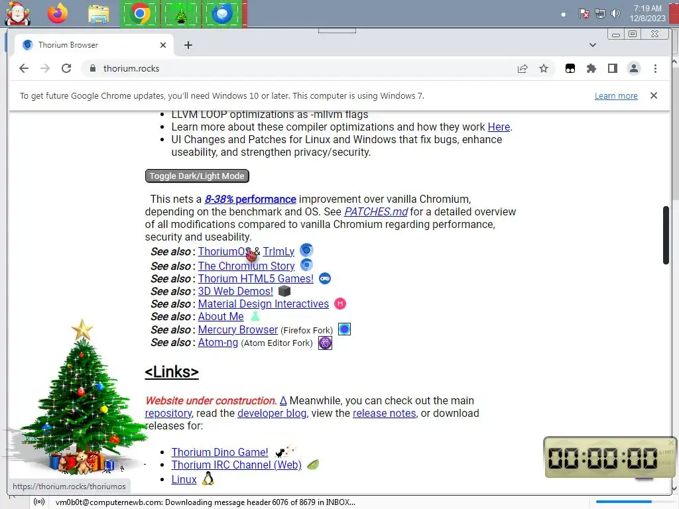Open Material Design Interactives link
The image size is (679, 509).
pyautogui.click(x=263, y=304)
